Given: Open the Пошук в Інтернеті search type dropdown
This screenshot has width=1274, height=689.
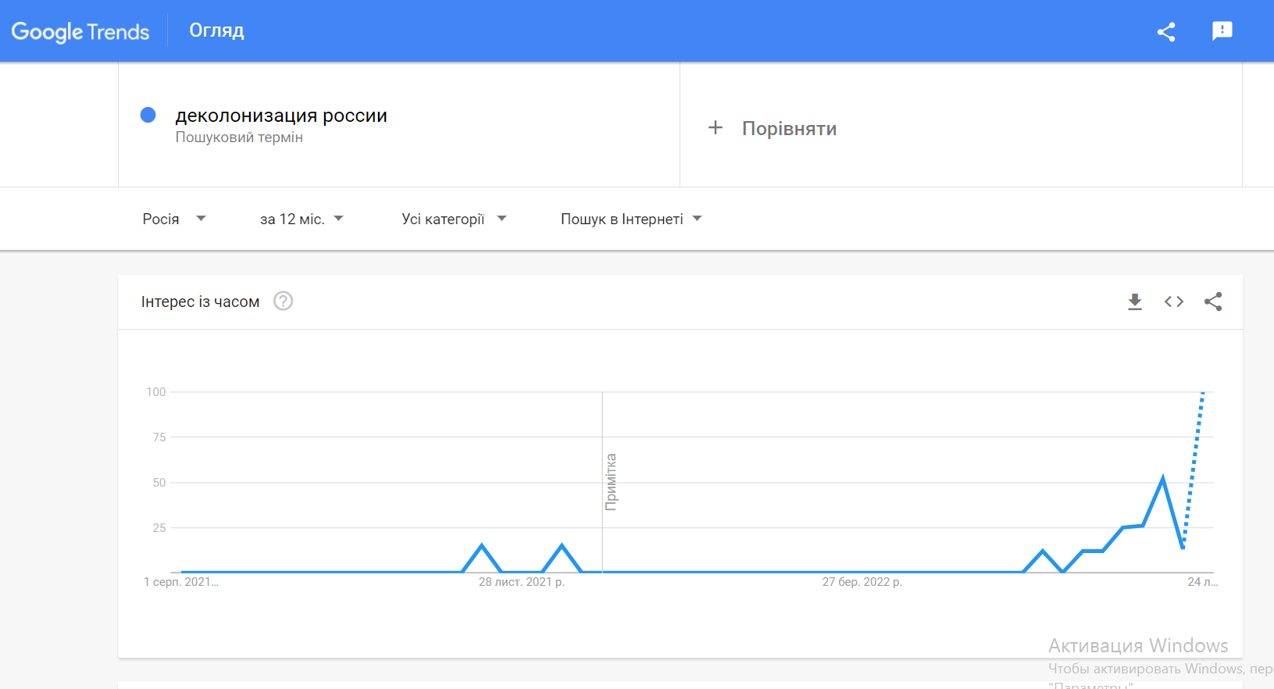Looking at the screenshot, I should coord(631,220).
